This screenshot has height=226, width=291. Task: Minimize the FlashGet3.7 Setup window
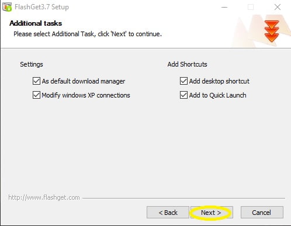click(224, 7)
